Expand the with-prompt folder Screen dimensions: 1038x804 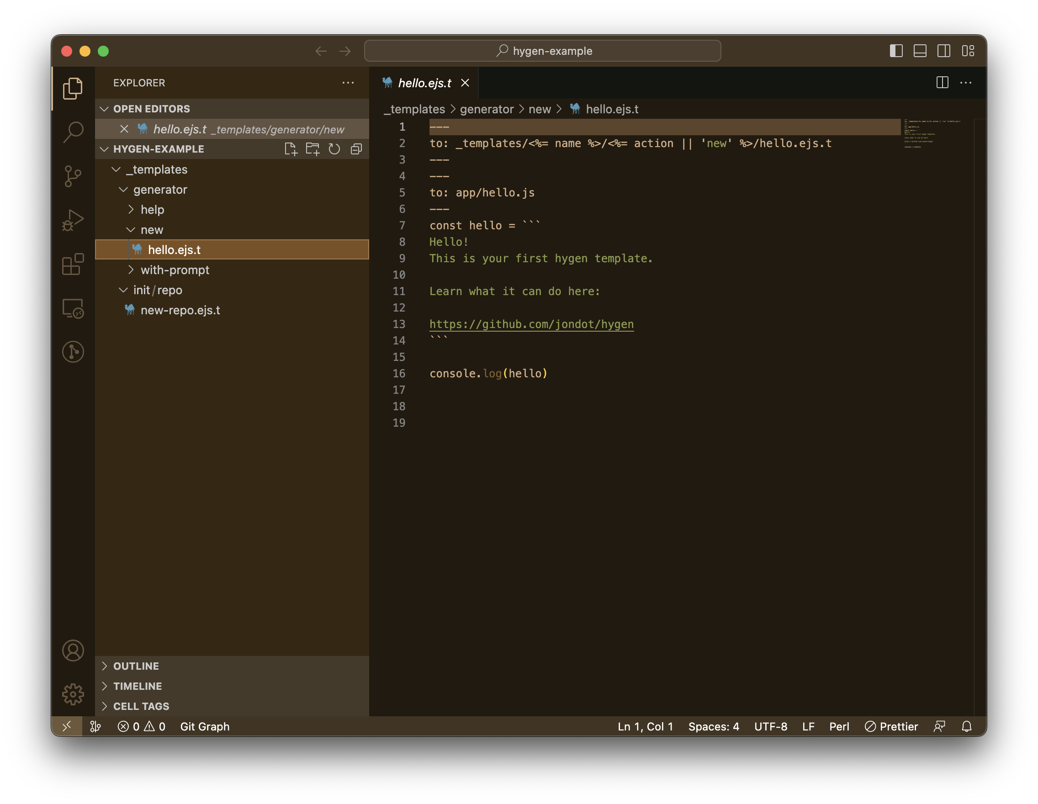(x=232, y=270)
